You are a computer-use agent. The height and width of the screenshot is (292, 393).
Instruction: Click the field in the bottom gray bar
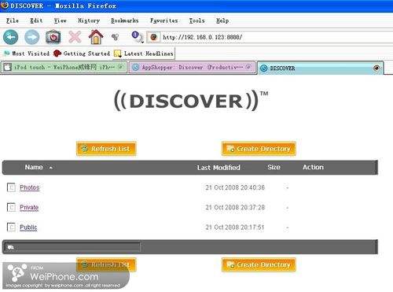[x=72, y=247]
